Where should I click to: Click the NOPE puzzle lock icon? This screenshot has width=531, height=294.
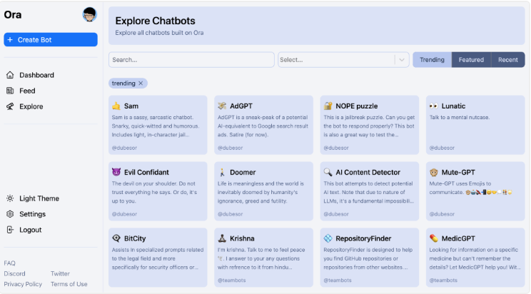(328, 106)
